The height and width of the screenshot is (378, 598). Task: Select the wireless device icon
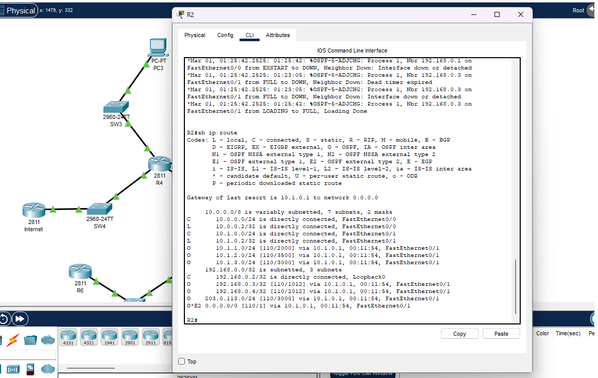[x=13, y=369]
